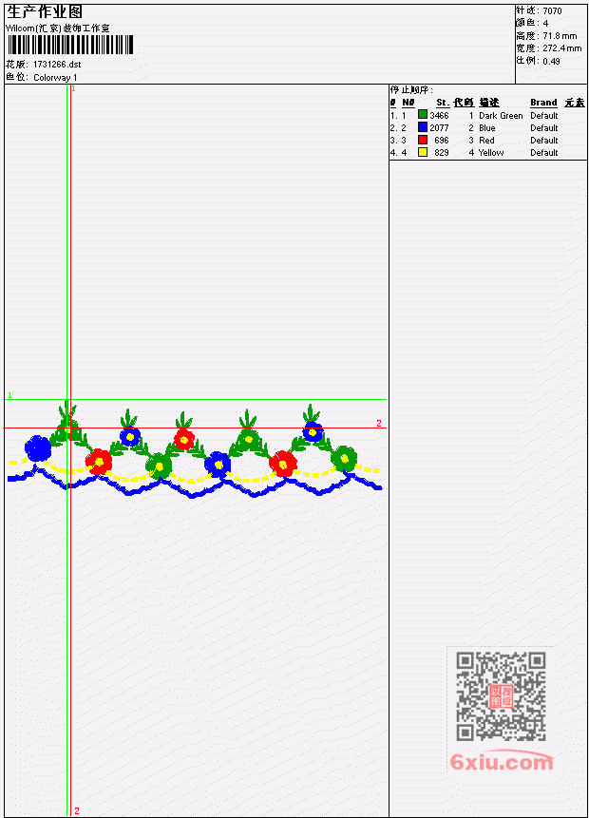This screenshot has height=818, width=589.
Task: Click the Dark Green color swatch
Action: (423, 115)
